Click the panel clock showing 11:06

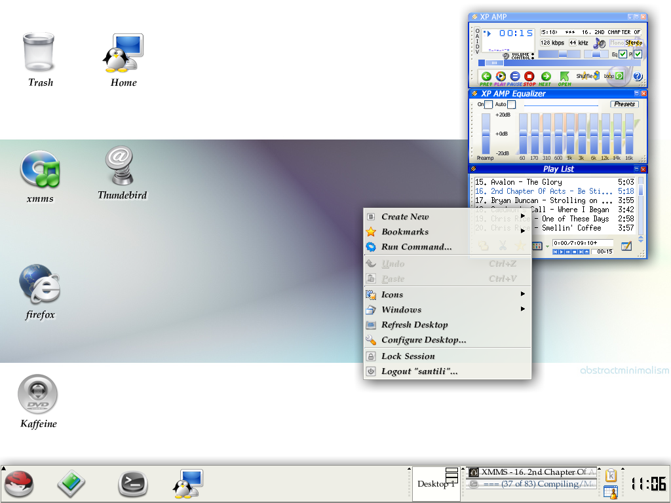(x=649, y=484)
